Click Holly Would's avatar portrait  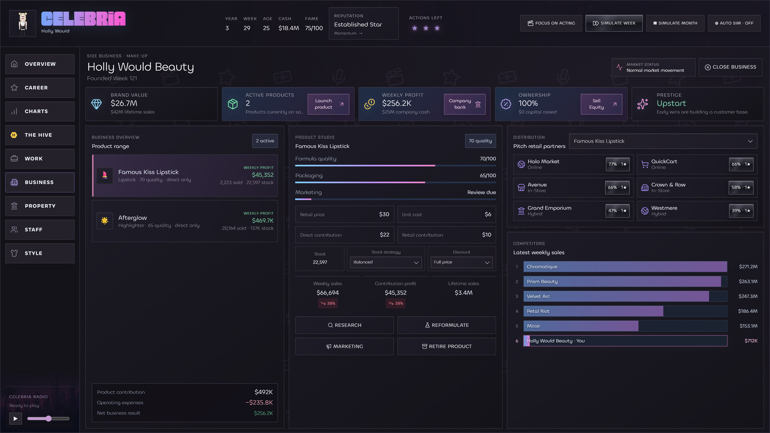pyautogui.click(x=22, y=23)
